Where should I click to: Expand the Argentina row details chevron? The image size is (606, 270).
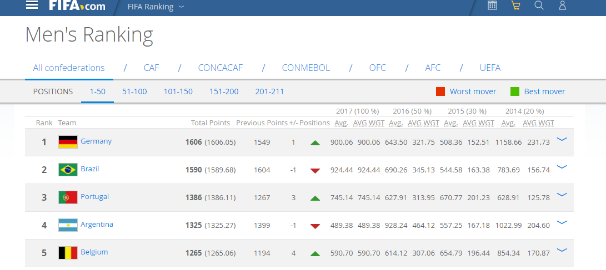562,222
